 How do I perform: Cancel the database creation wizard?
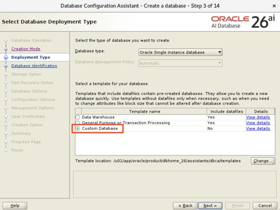pos(265,206)
